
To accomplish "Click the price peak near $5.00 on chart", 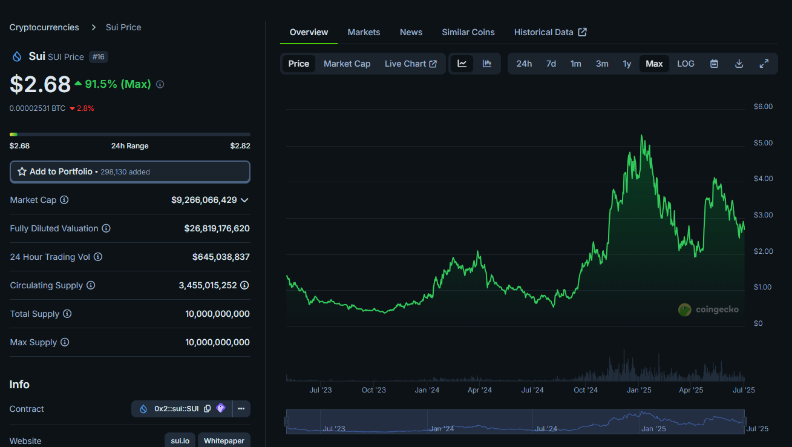I will point(641,136).
